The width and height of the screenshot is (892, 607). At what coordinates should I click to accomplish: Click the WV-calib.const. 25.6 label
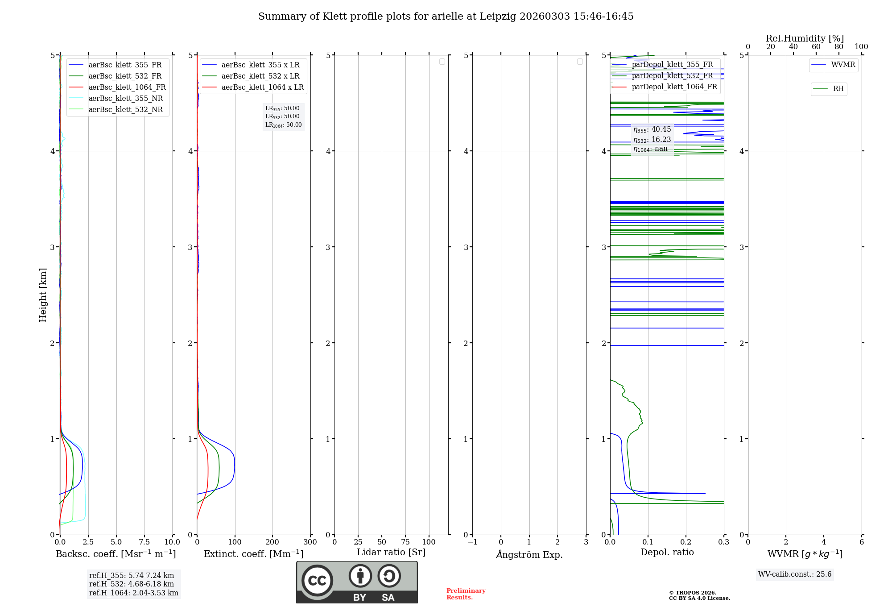794,574
